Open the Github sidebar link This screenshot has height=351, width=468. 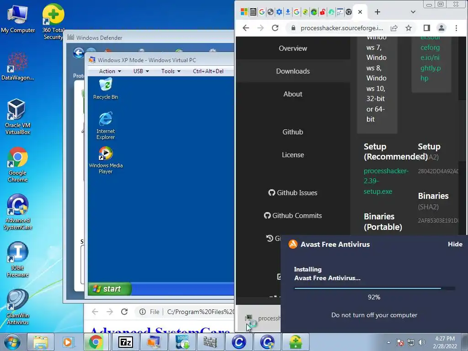pyautogui.click(x=293, y=132)
